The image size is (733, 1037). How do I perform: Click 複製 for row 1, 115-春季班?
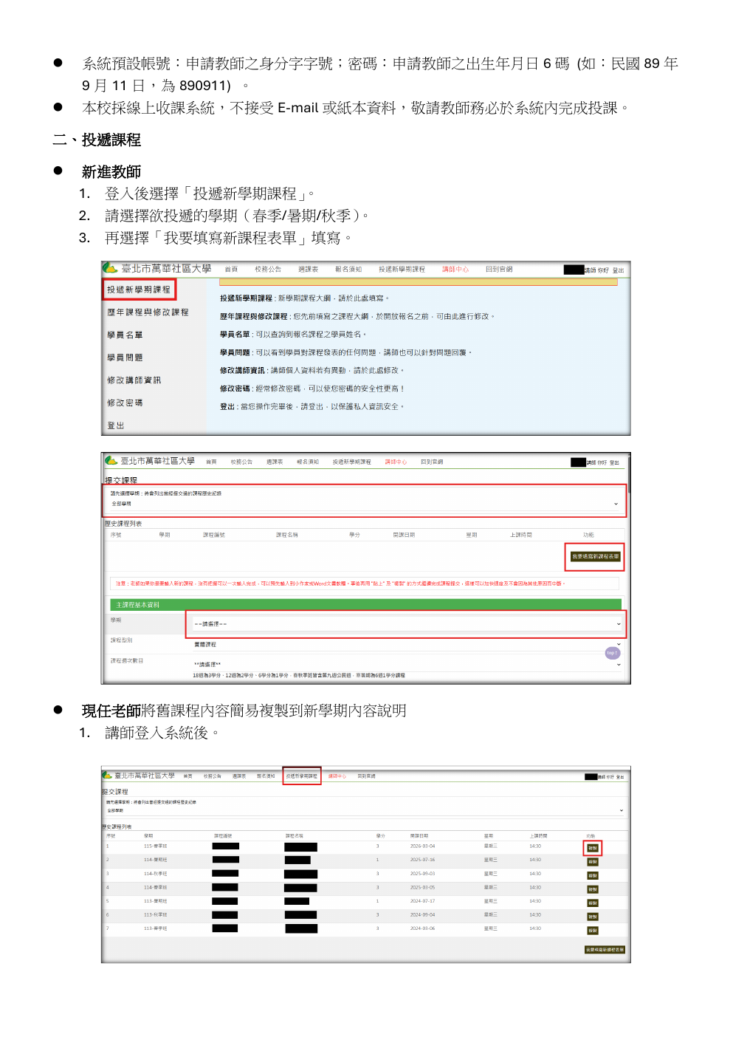593,848
